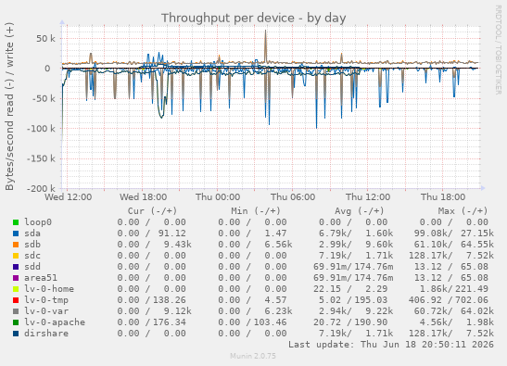Image resolution: width=507 pixels, height=366 pixels.
Task: Click sdb max write value 64.55k
Action: click(477, 244)
